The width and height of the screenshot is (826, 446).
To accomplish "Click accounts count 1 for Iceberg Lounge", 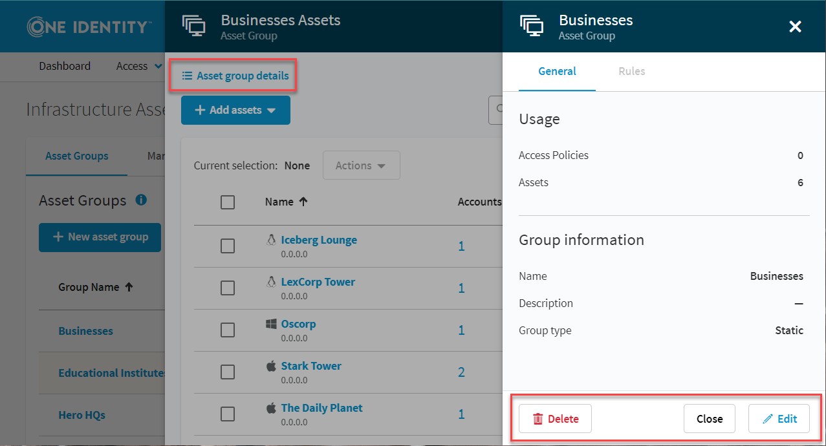I will tap(461, 246).
